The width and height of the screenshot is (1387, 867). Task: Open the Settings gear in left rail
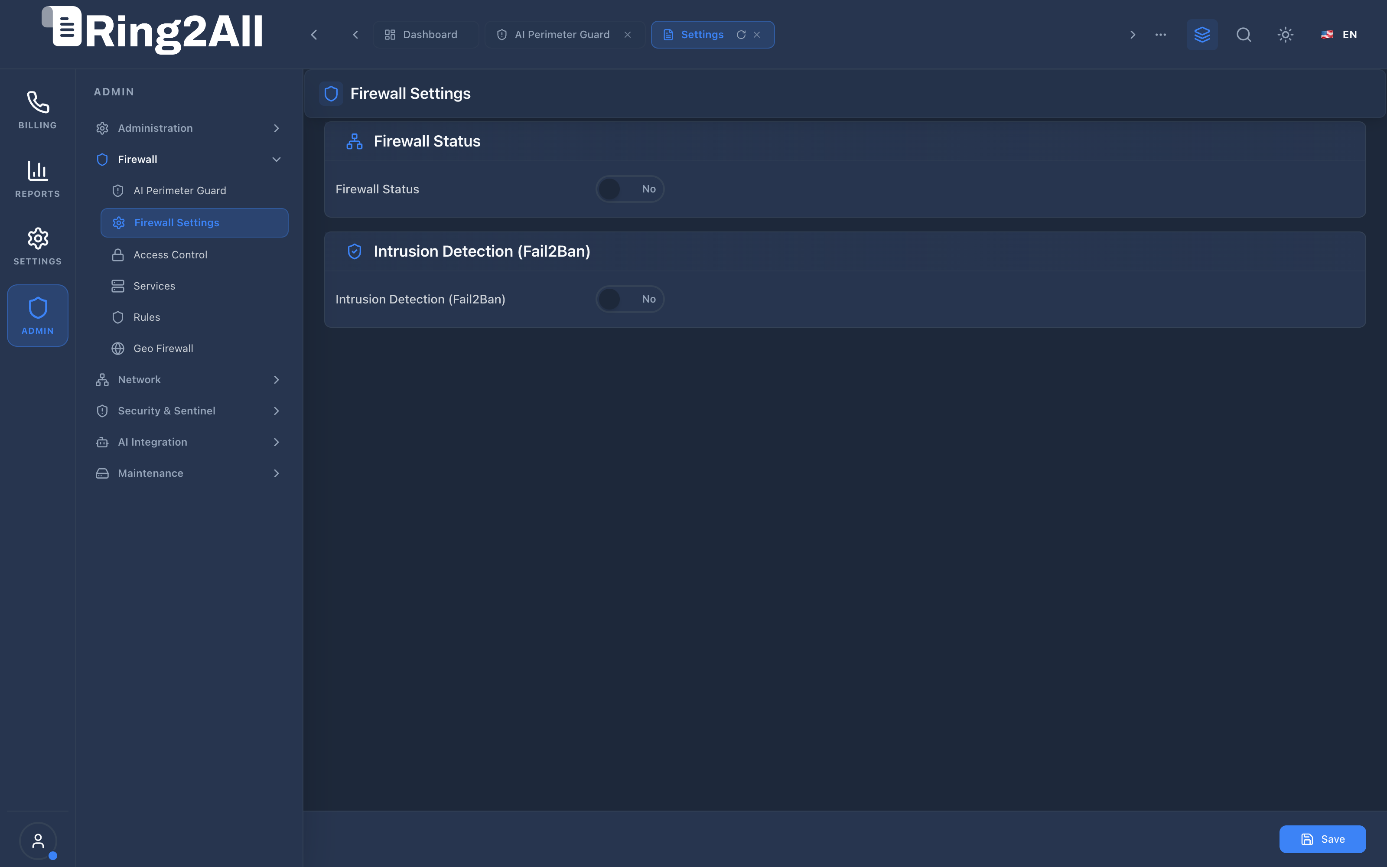click(38, 238)
